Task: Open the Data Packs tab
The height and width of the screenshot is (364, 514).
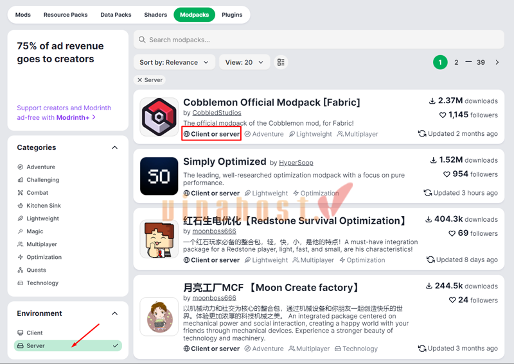Action: [x=116, y=15]
